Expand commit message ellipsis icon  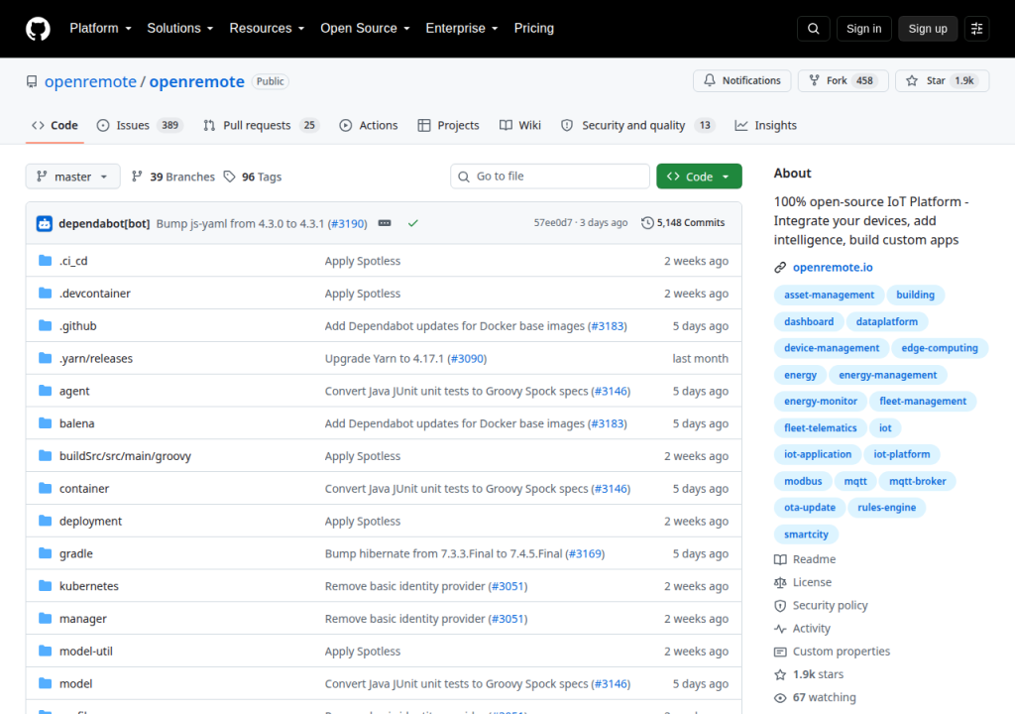click(385, 223)
